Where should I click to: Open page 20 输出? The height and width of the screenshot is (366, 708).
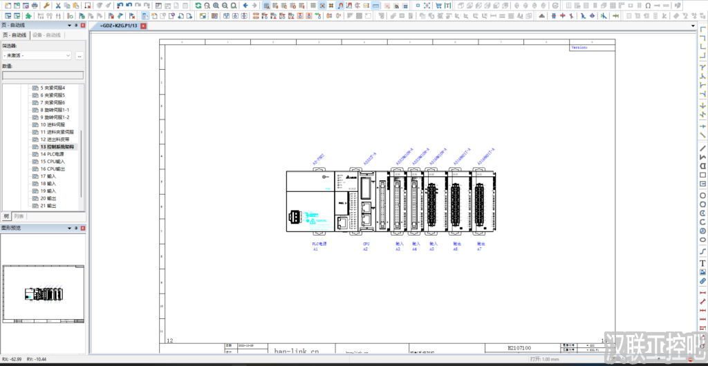(x=48, y=198)
